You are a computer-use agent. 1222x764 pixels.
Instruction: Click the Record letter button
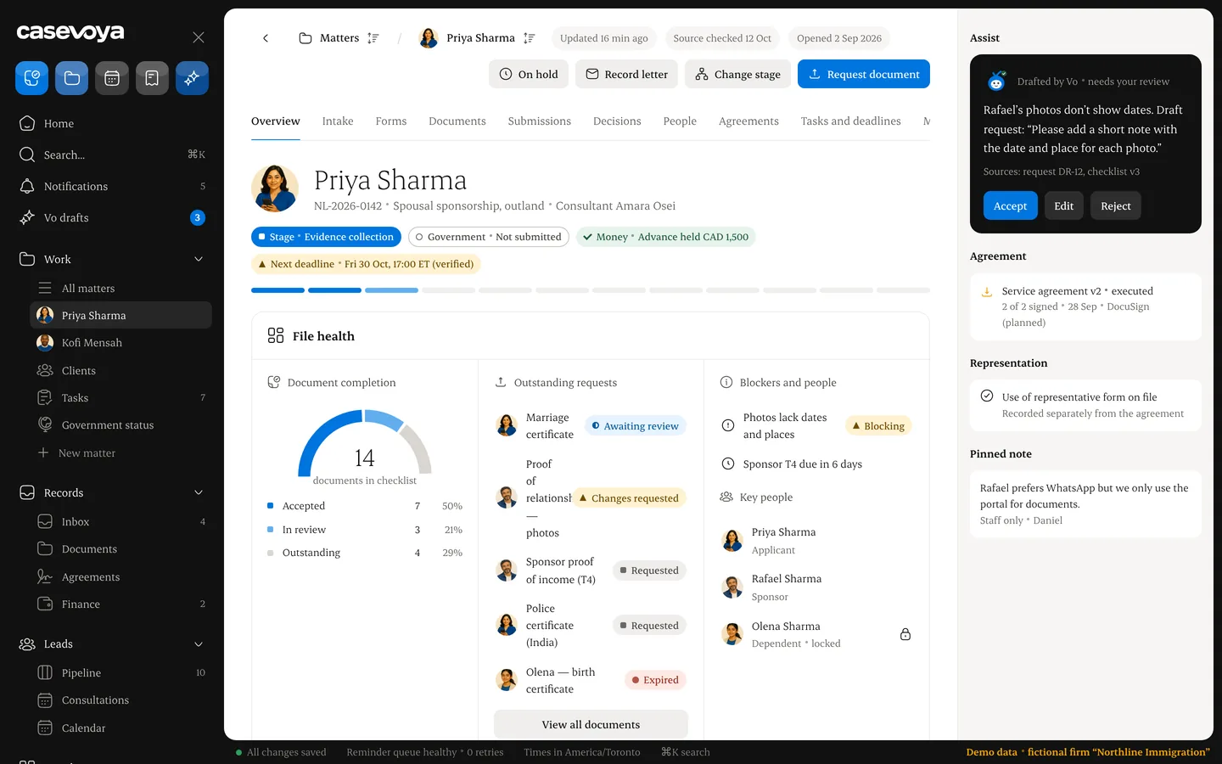click(x=626, y=74)
